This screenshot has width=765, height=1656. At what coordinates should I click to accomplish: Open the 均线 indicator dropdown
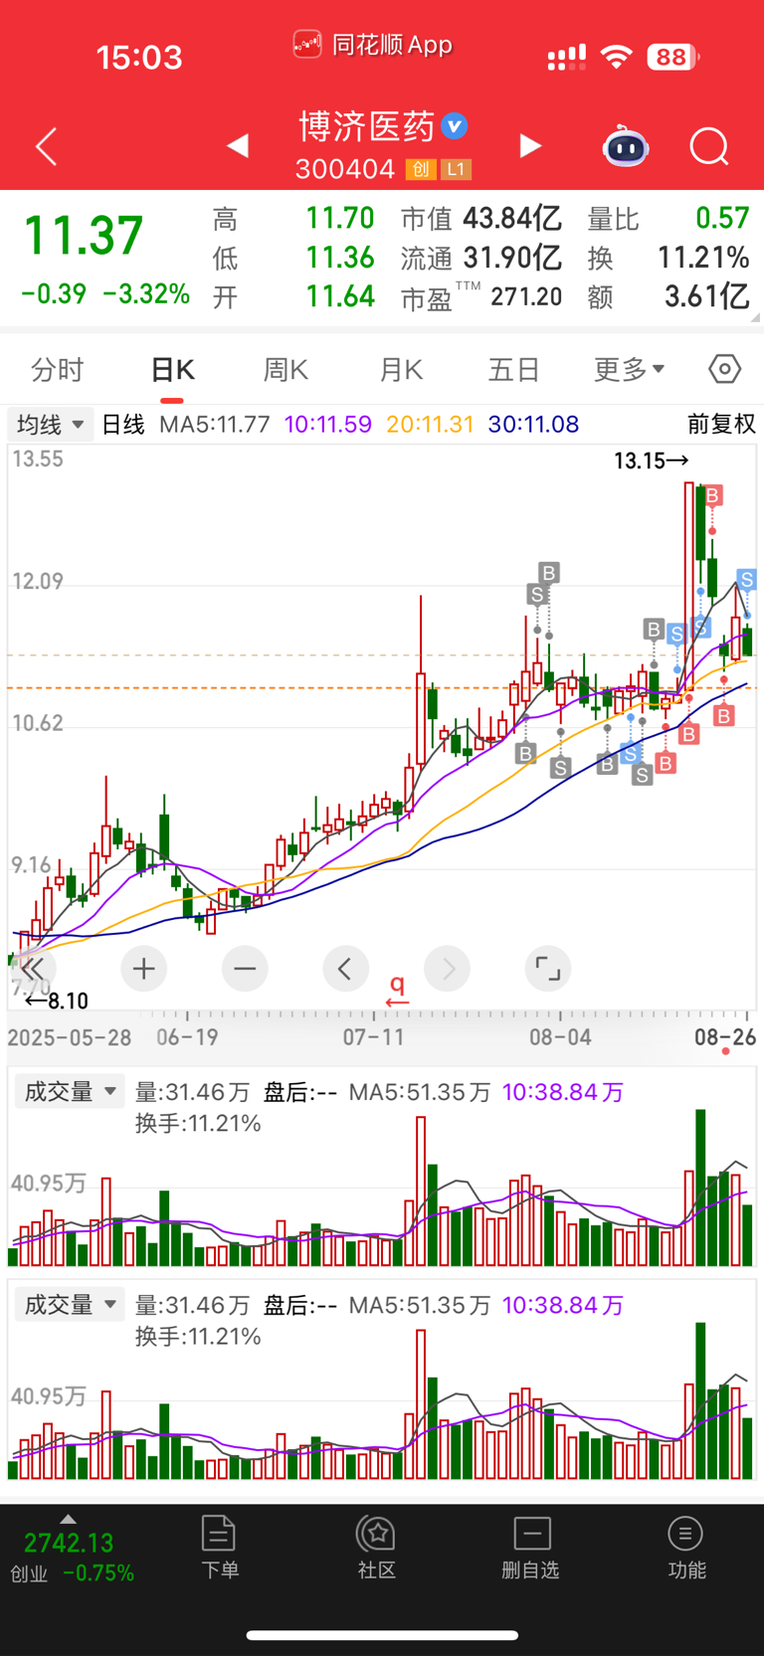pyautogui.click(x=50, y=425)
